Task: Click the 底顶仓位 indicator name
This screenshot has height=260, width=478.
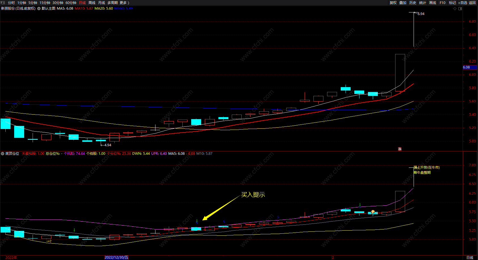Action: [12, 154]
